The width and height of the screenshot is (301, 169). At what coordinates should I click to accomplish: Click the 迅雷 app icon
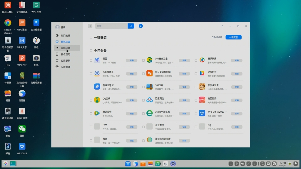click(x=97, y=60)
